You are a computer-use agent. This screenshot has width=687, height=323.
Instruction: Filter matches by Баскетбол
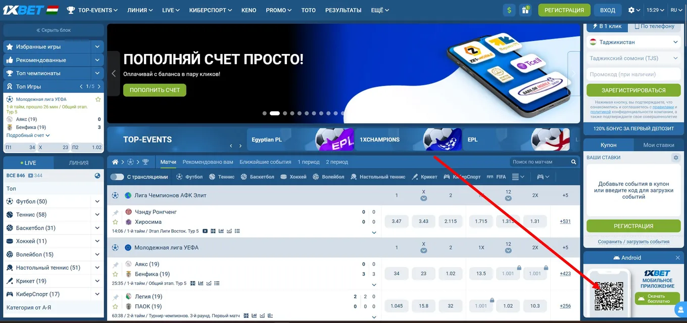click(x=257, y=177)
